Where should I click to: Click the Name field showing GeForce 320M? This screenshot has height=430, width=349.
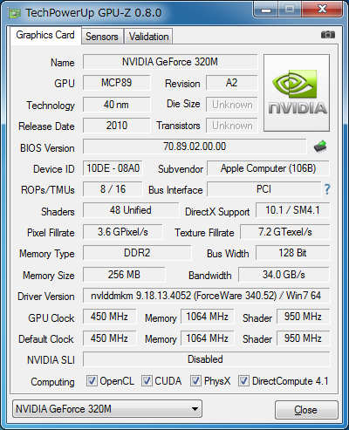[x=170, y=62]
